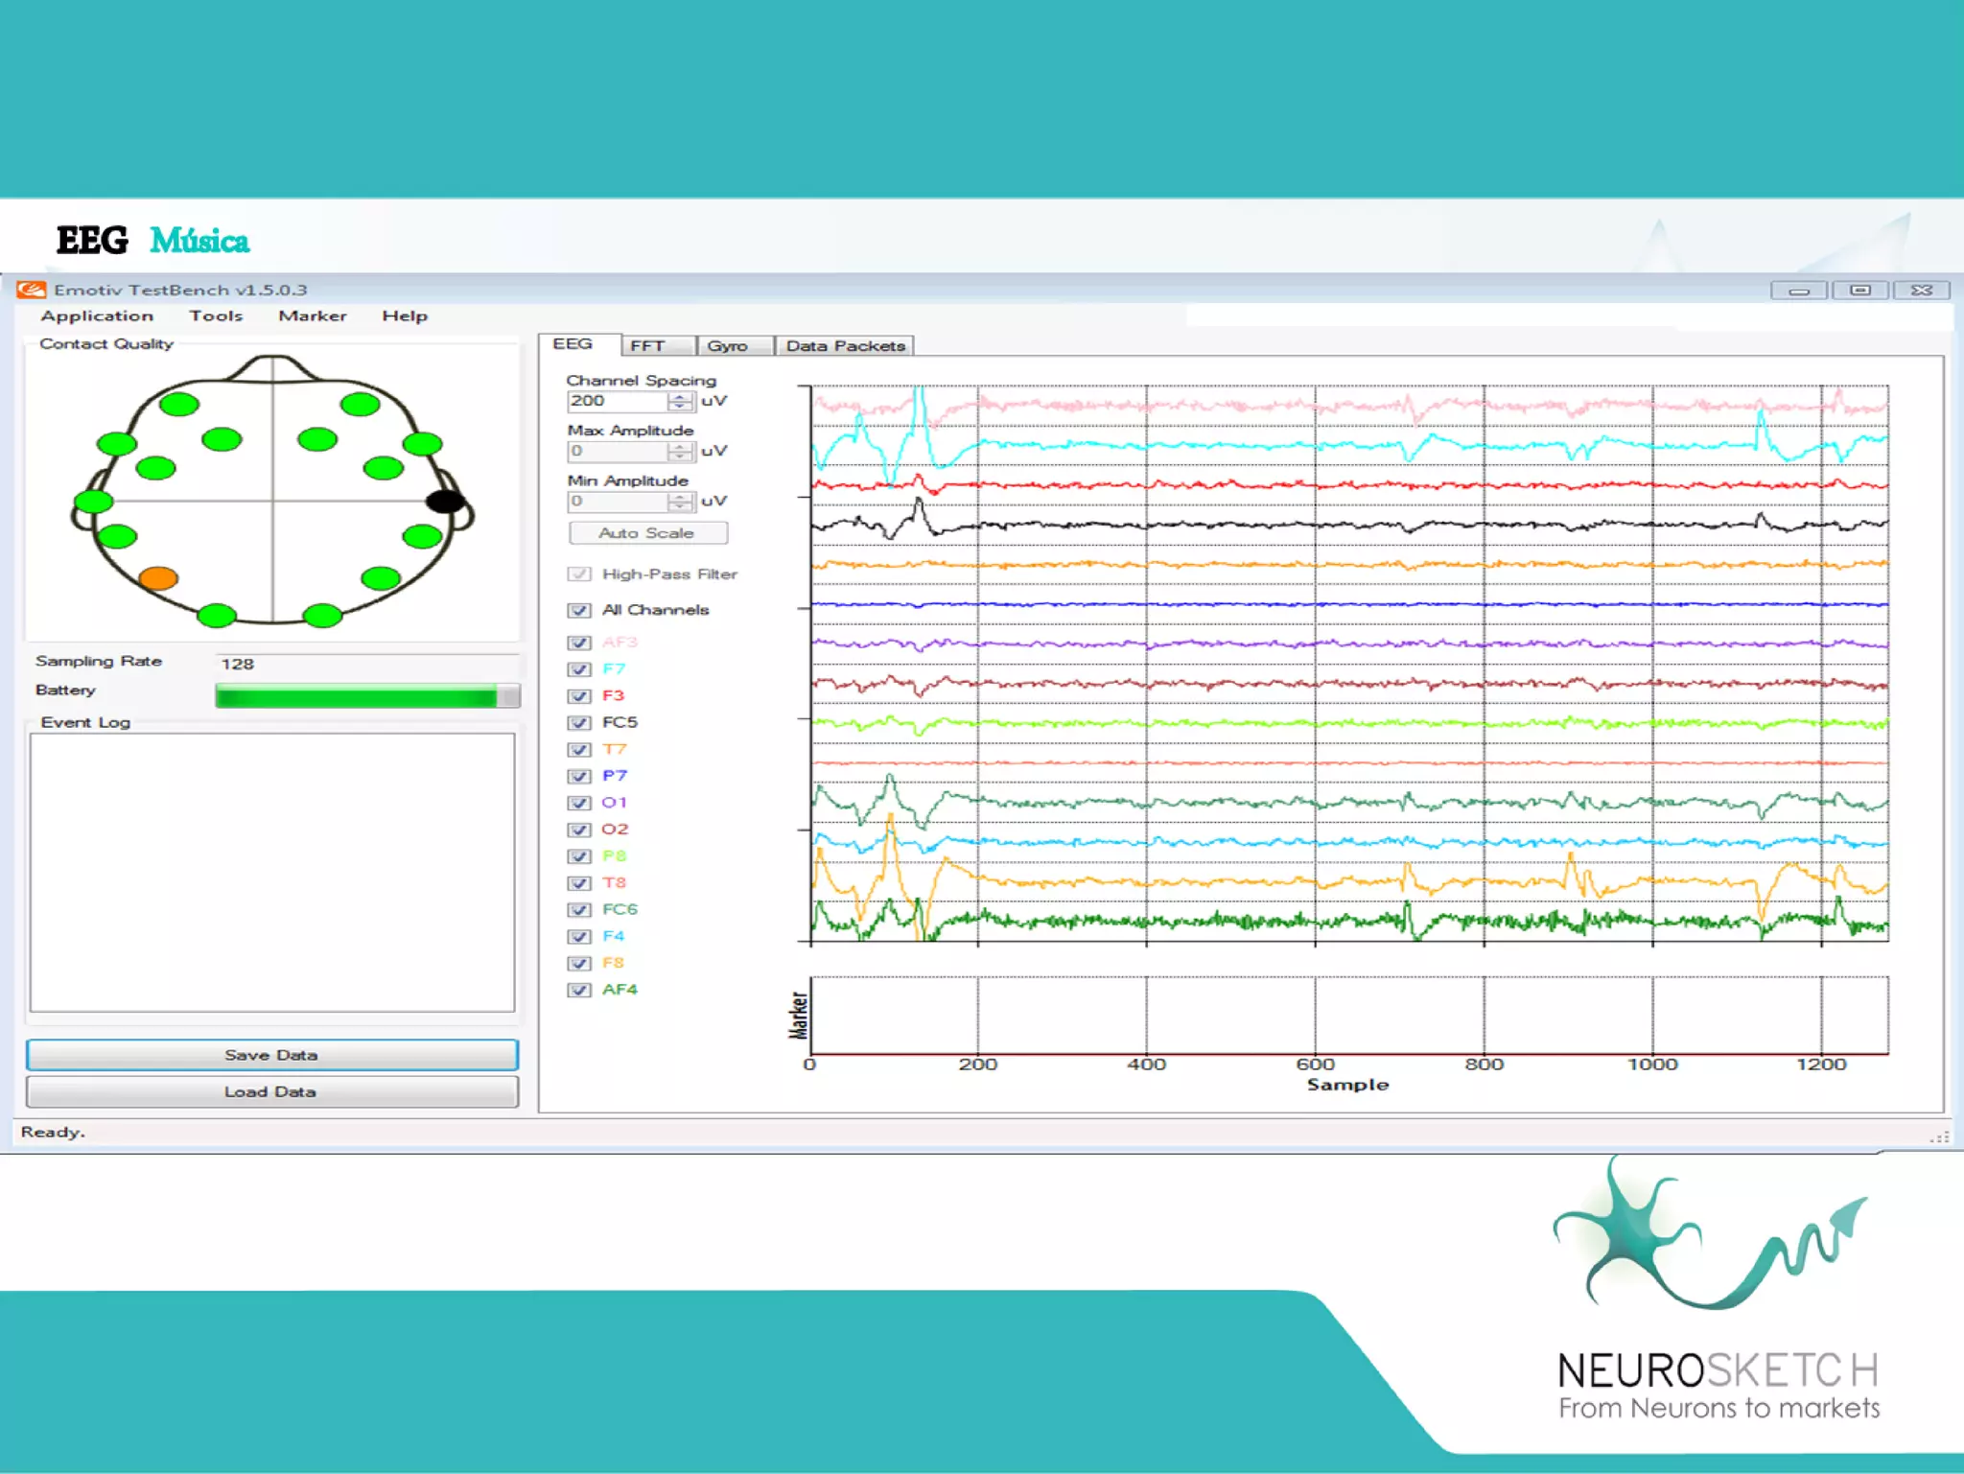
Task: Uncheck the All Channels checkbox
Action: tap(579, 610)
